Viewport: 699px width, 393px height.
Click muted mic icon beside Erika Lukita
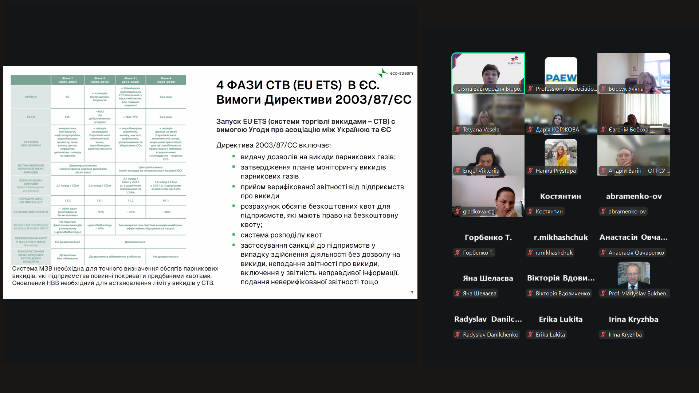click(530, 335)
